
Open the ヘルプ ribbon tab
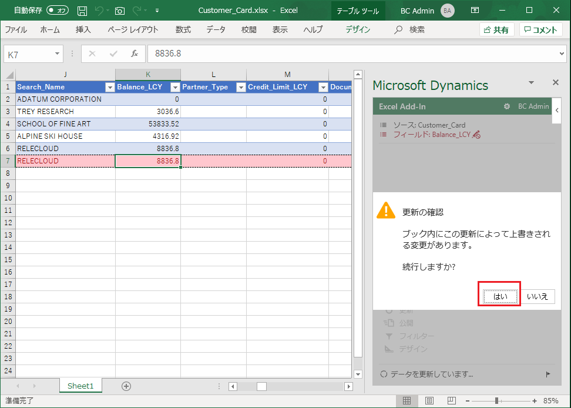click(x=313, y=30)
